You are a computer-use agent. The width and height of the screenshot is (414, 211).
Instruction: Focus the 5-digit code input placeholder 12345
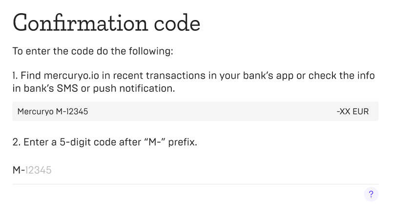(x=39, y=170)
